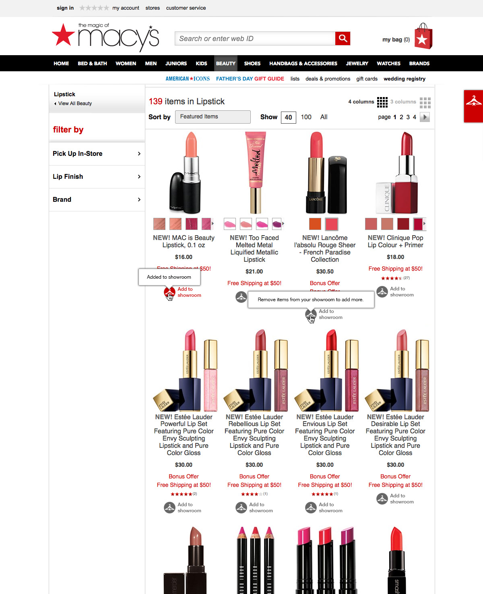Expand Lip Finish filter
This screenshot has height=594, width=483.
tap(97, 176)
